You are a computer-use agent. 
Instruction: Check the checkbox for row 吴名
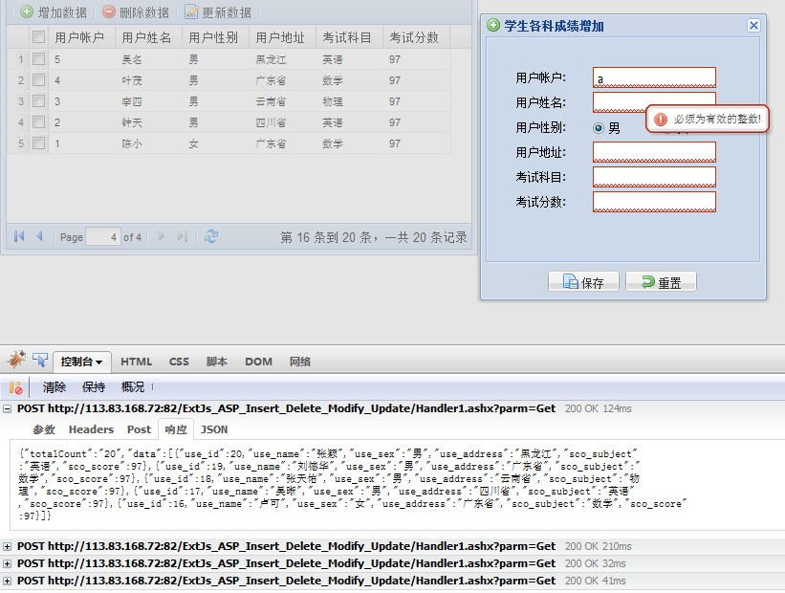coord(38,59)
